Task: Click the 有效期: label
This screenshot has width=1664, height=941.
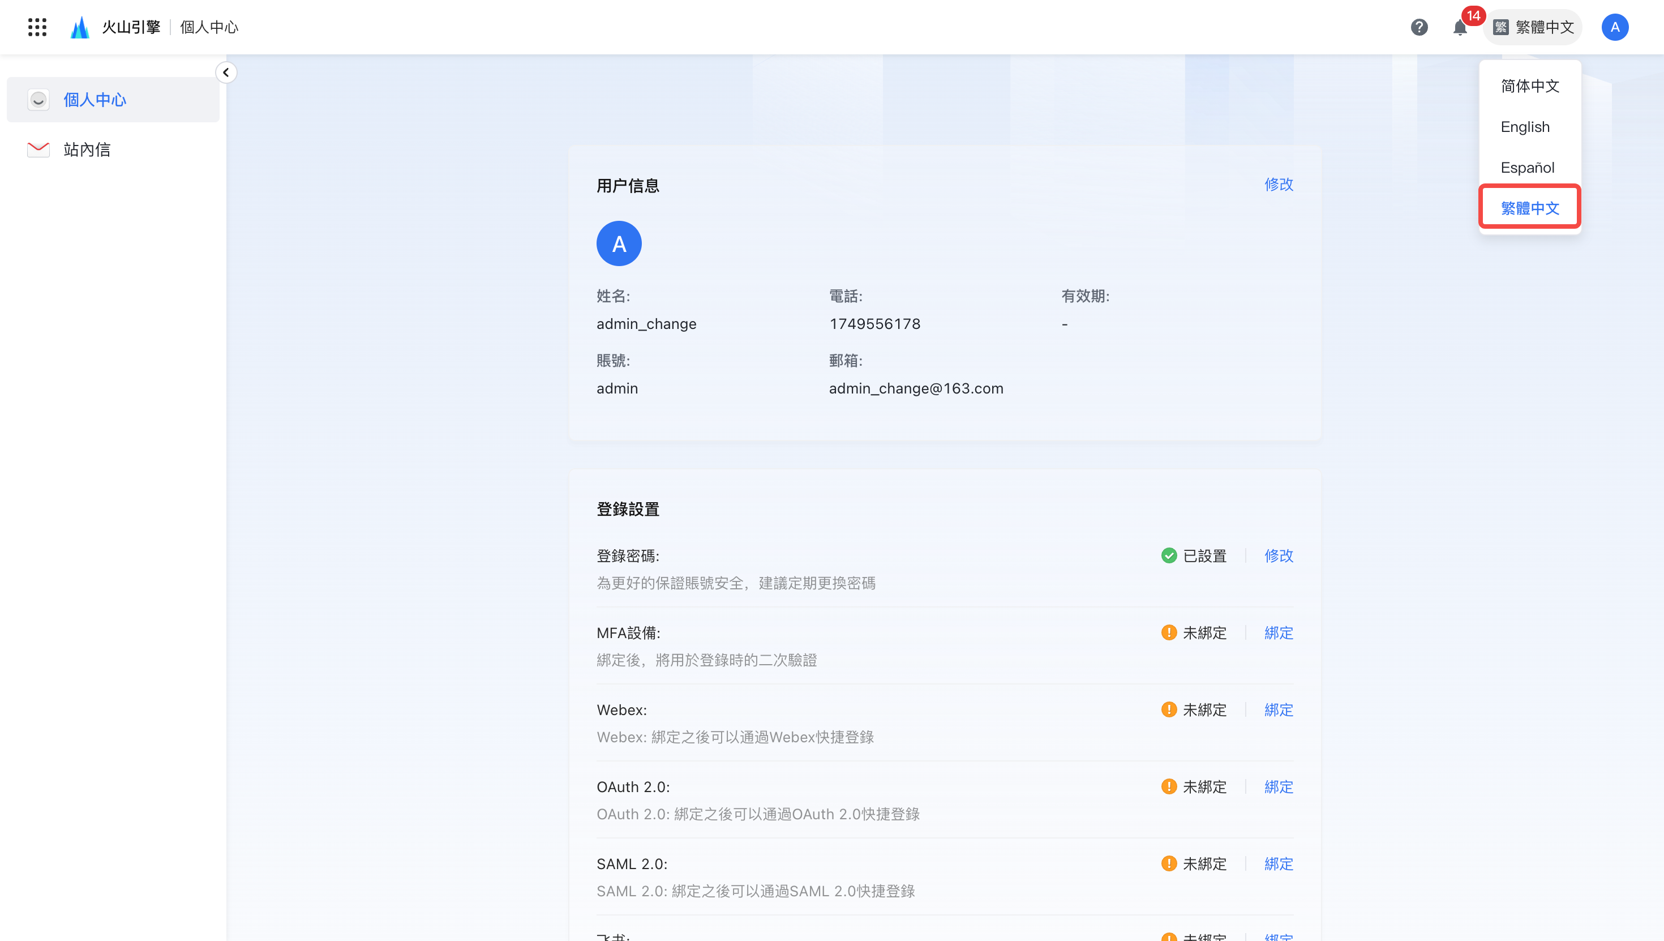Action: click(1085, 296)
